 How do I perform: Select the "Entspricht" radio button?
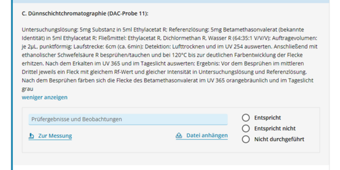pyautogui.click(x=246, y=118)
